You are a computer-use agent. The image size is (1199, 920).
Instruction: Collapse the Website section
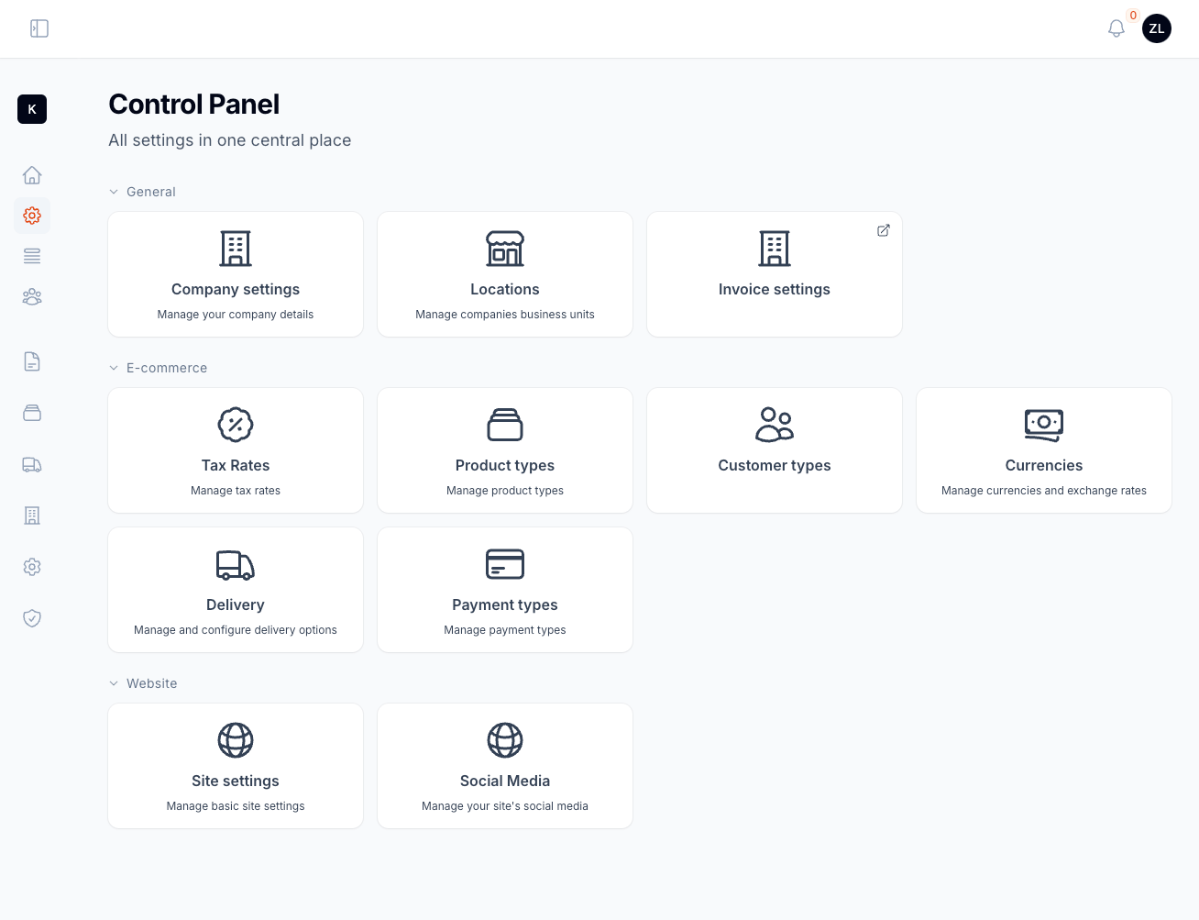pos(114,683)
